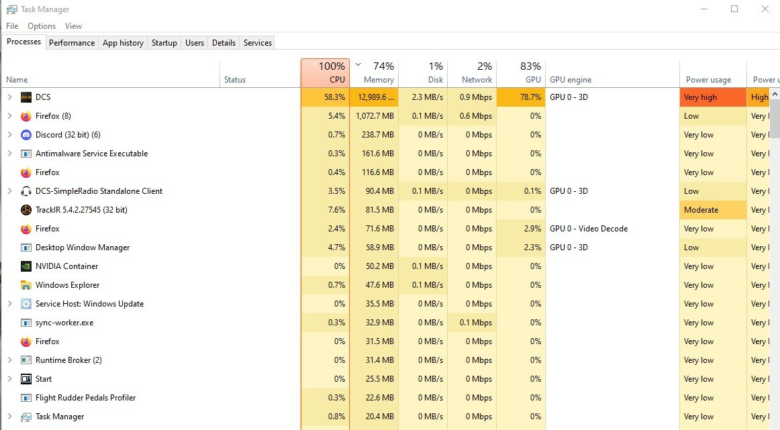The height and width of the screenshot is (430, 780).
Task: Expand the Runtime Broker (2) group
Action: tap(9, 360)
